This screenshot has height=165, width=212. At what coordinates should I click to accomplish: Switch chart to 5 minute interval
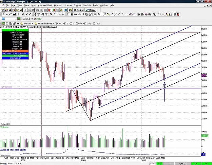click(x=72, y=23)
